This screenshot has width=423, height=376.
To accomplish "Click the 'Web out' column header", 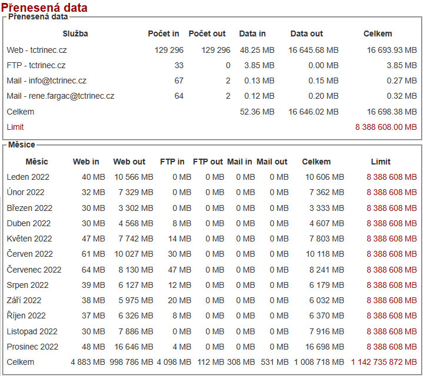I will 129,162.
